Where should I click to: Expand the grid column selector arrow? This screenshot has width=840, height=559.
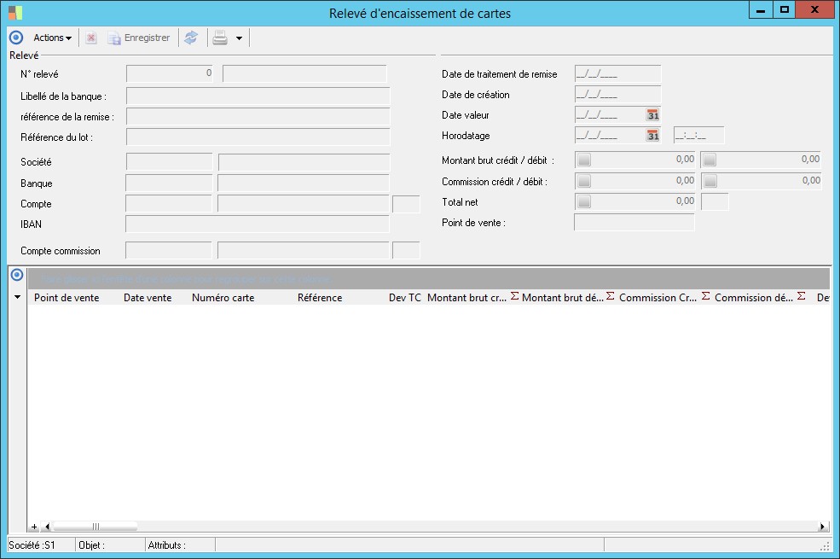coord(17,298)
